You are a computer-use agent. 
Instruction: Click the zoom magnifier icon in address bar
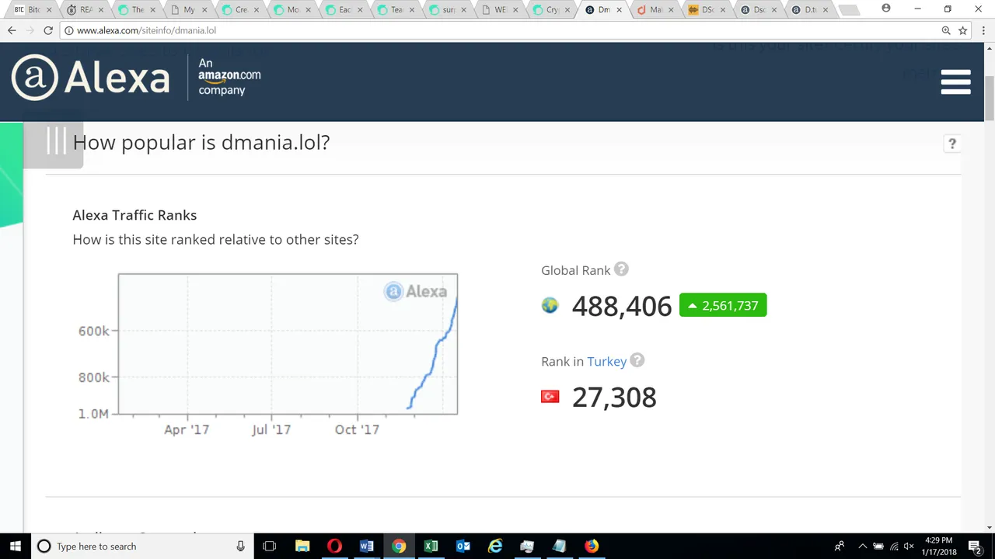946,30
